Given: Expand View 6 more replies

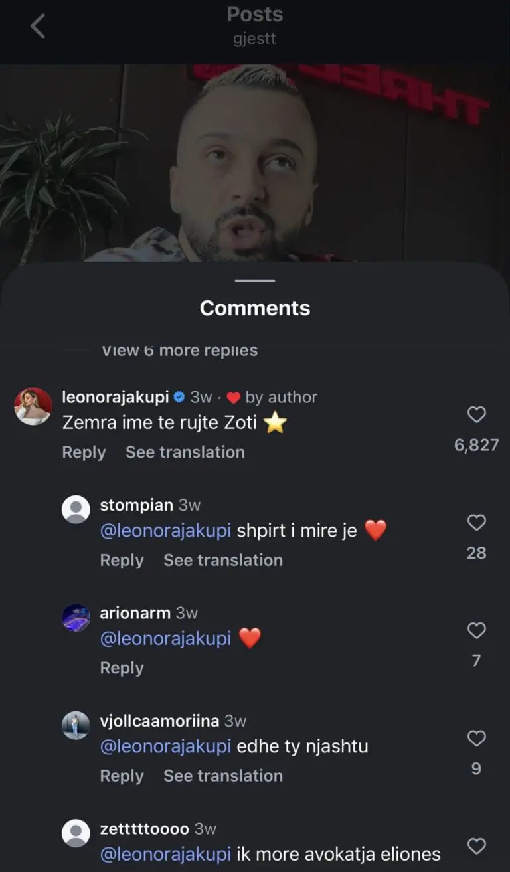Looking at the screenshot, I should pyautogui.click(x=179, y=350).
